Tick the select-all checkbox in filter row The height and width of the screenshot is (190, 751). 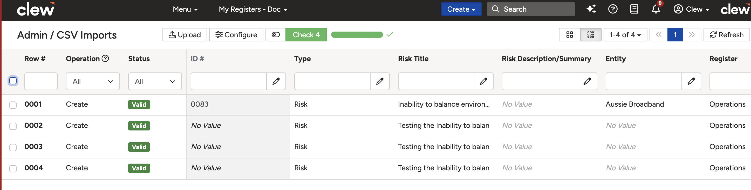pyautogui.click(x=13, y=81)
